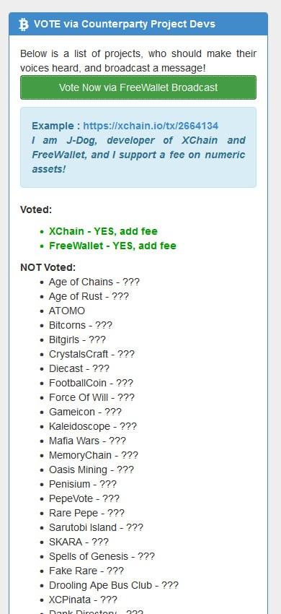Screen dimensions: 281x614
Task: Click the Drooling Ape Bus Club entry
Action: (114, 585)
